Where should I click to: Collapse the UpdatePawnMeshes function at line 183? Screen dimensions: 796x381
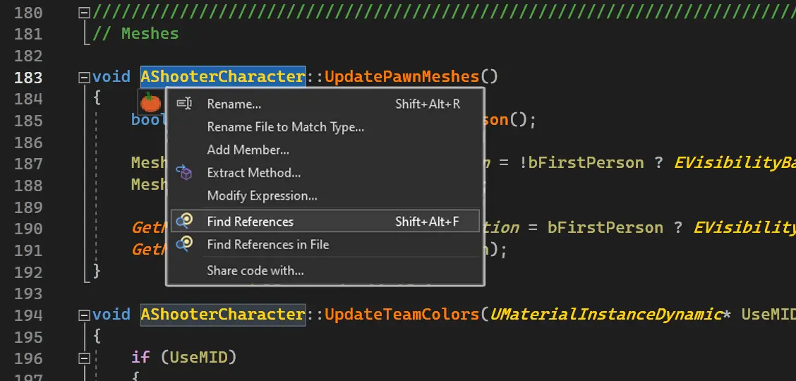tap(85, 77)
